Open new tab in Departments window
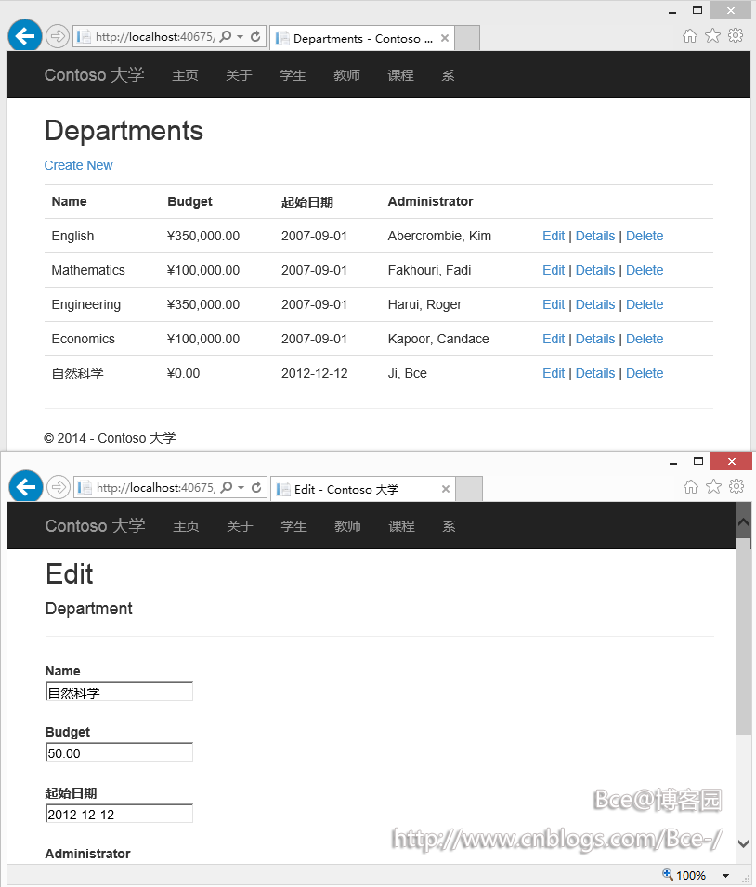756x887 pixels. click(467, 38)
